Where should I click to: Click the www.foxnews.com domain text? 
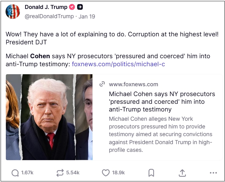tap(133, 84)
